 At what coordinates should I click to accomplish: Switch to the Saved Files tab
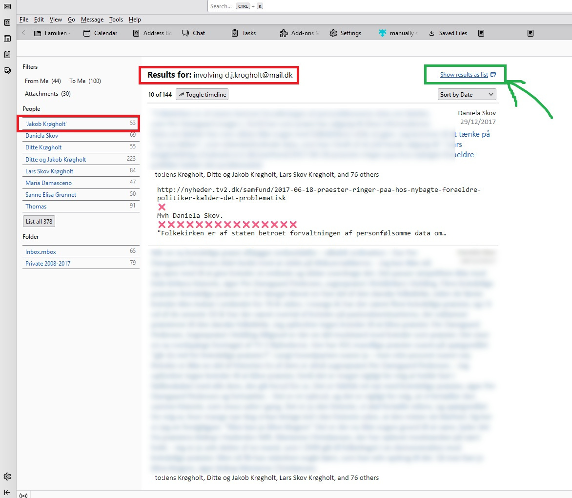coord(448,33)
